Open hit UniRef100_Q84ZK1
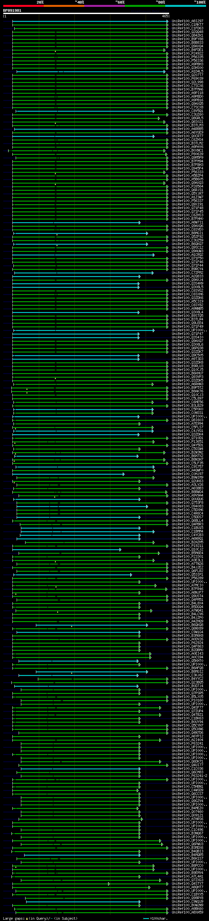This screenshot has height=921, width=209. click(x=187, y=36)
